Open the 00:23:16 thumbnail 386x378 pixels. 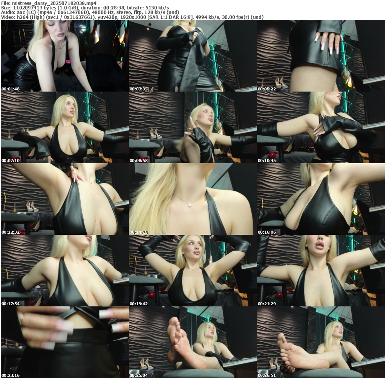64,342
